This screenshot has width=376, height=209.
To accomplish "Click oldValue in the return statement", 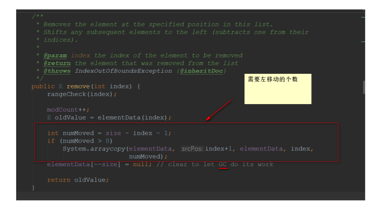I will click(x=90, y=180).
